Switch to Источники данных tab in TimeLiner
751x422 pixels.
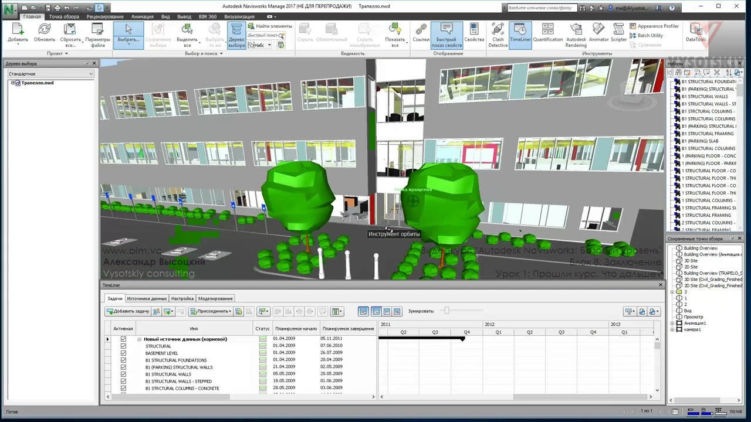click(x=147, y=298)
